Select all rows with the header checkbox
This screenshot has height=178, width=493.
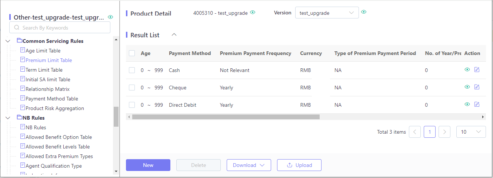pos(132,53)
